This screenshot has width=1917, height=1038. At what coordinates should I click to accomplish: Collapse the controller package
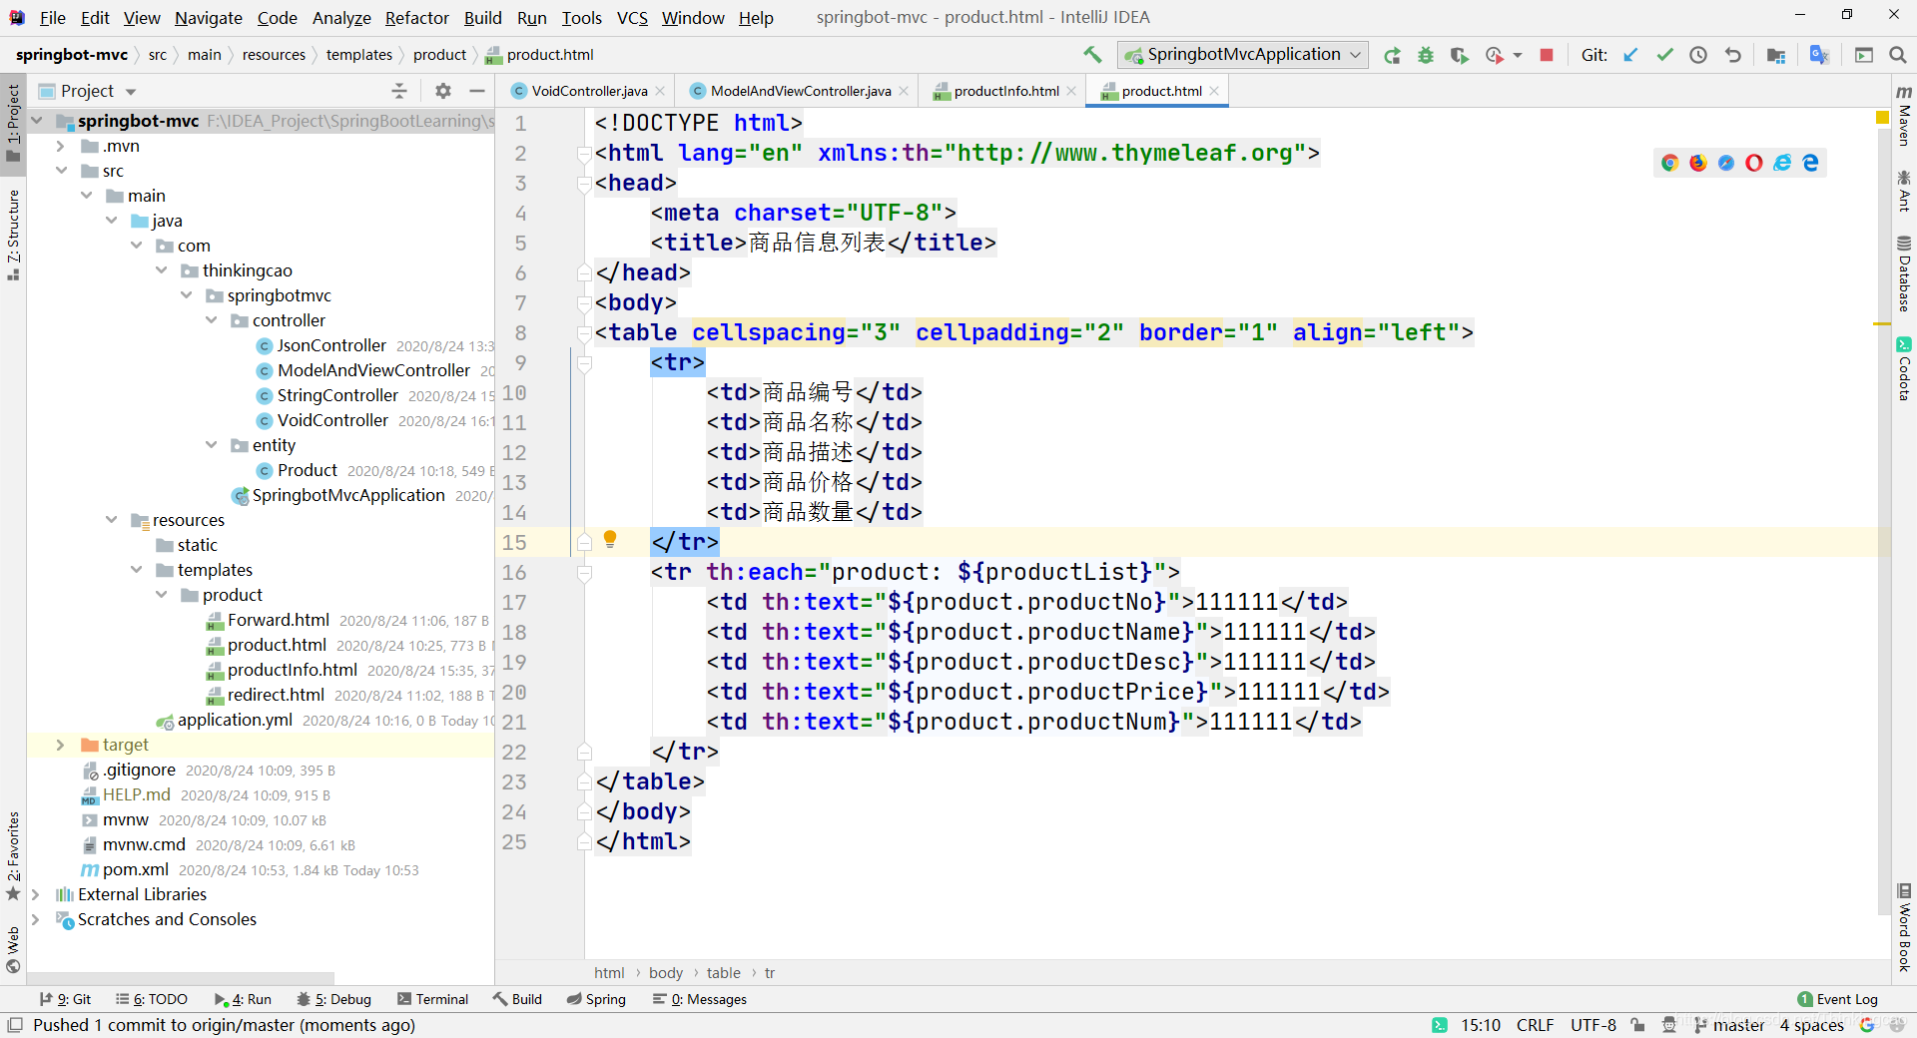211,320
